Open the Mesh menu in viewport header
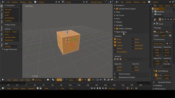 28,80
